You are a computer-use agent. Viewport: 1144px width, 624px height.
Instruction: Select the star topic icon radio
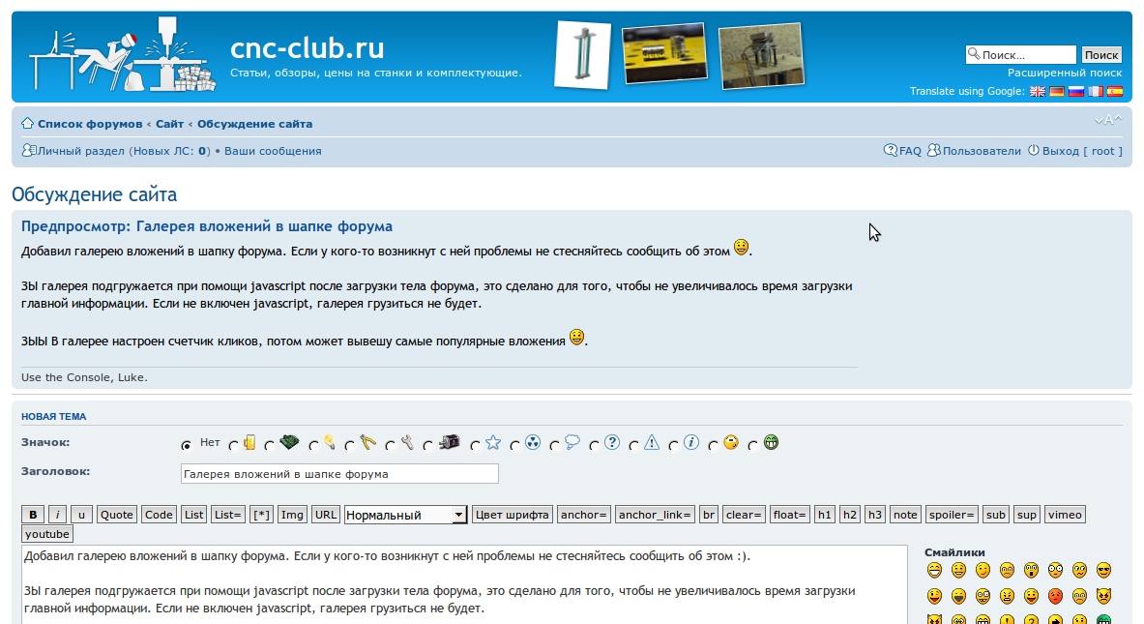pyautogui.click(x=476, y=445)
